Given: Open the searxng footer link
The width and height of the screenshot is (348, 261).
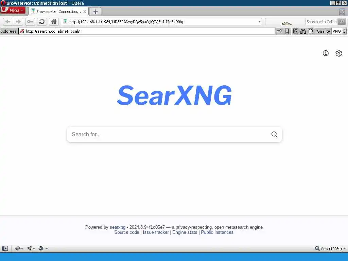Looking at the screenshot, I should tap(117, 227).
